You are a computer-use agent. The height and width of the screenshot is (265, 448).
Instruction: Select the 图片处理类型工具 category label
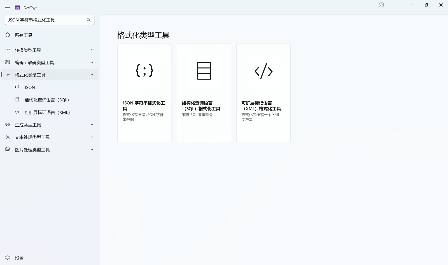[x=32, y=150]
